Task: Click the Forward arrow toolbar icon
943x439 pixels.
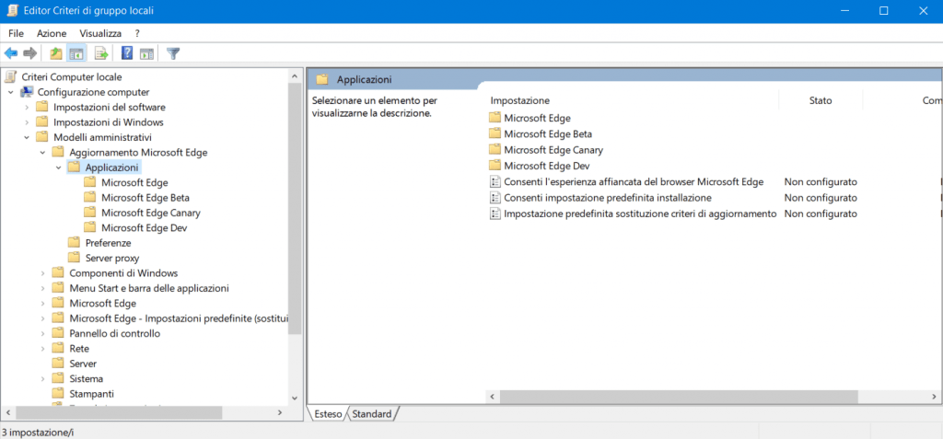Action: pos(30,54)
